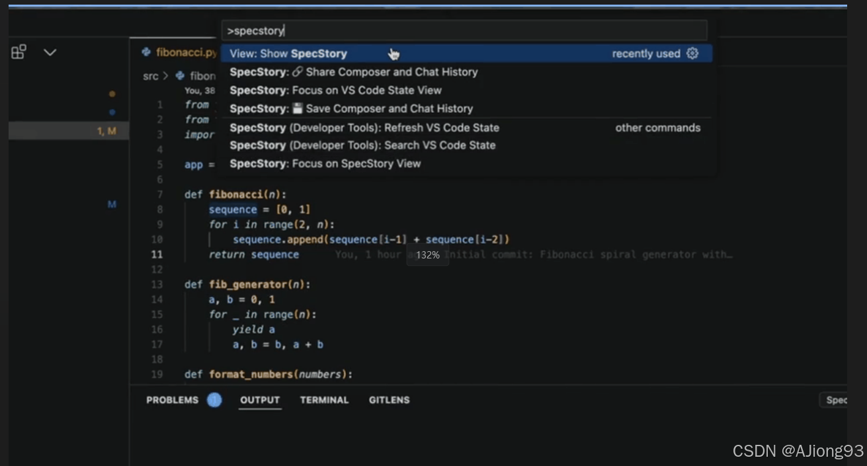867x466 pixels.
Task: Run Developer Tools: Refresh VS Code State
Action: tap(466, 128)
